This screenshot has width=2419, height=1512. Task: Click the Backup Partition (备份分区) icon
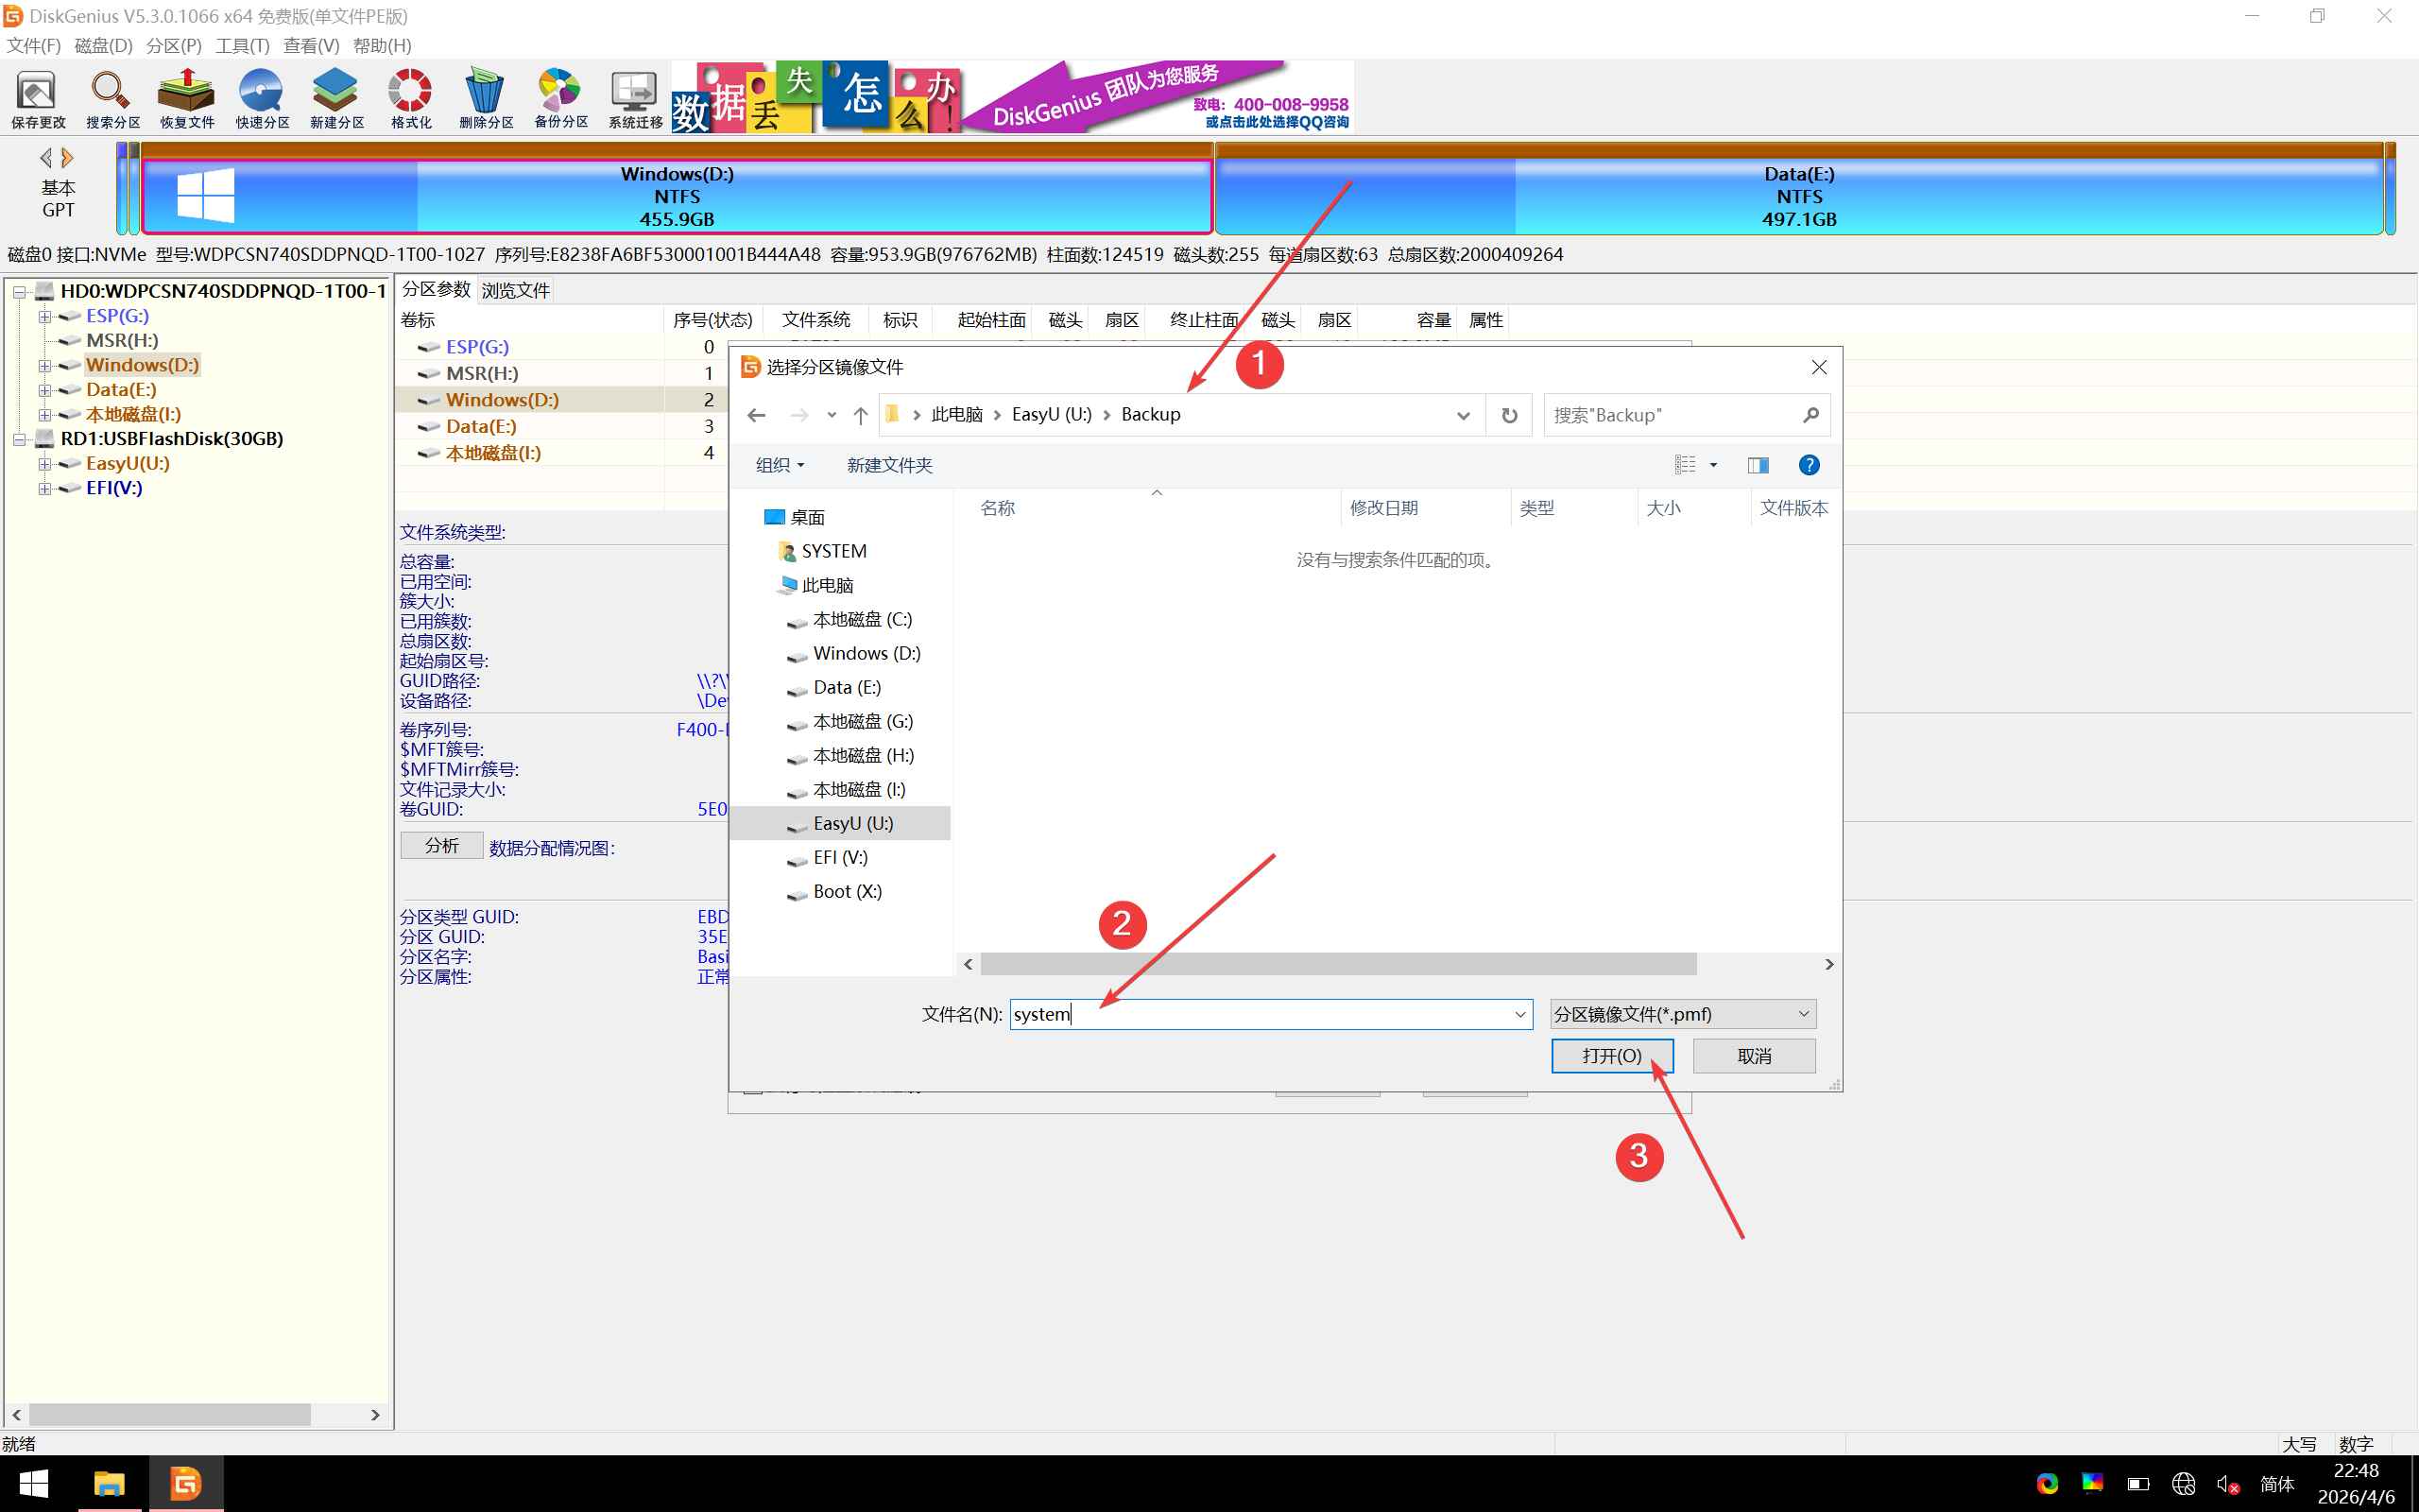click(560, 98)
